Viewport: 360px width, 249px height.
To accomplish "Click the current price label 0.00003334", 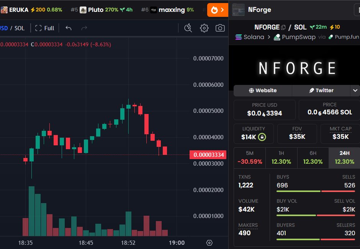I will 208,155.
